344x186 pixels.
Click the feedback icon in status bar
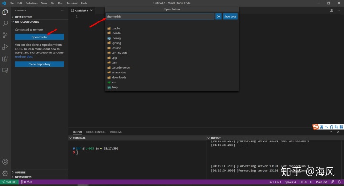(x=333, y=182)
